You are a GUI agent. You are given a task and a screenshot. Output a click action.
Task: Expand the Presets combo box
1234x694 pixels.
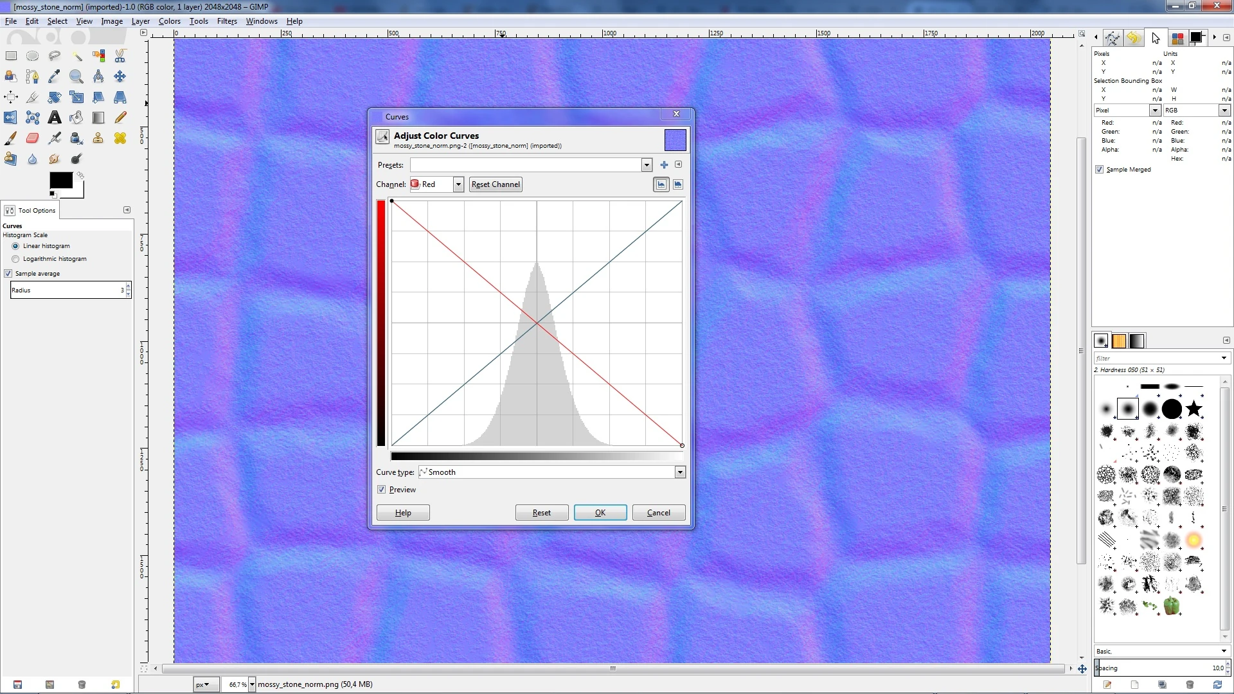click(x=647, y=165)
